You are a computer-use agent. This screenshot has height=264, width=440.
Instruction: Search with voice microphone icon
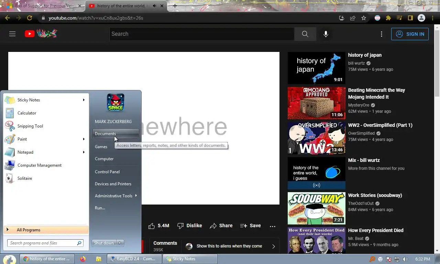[x=326, y=34]
